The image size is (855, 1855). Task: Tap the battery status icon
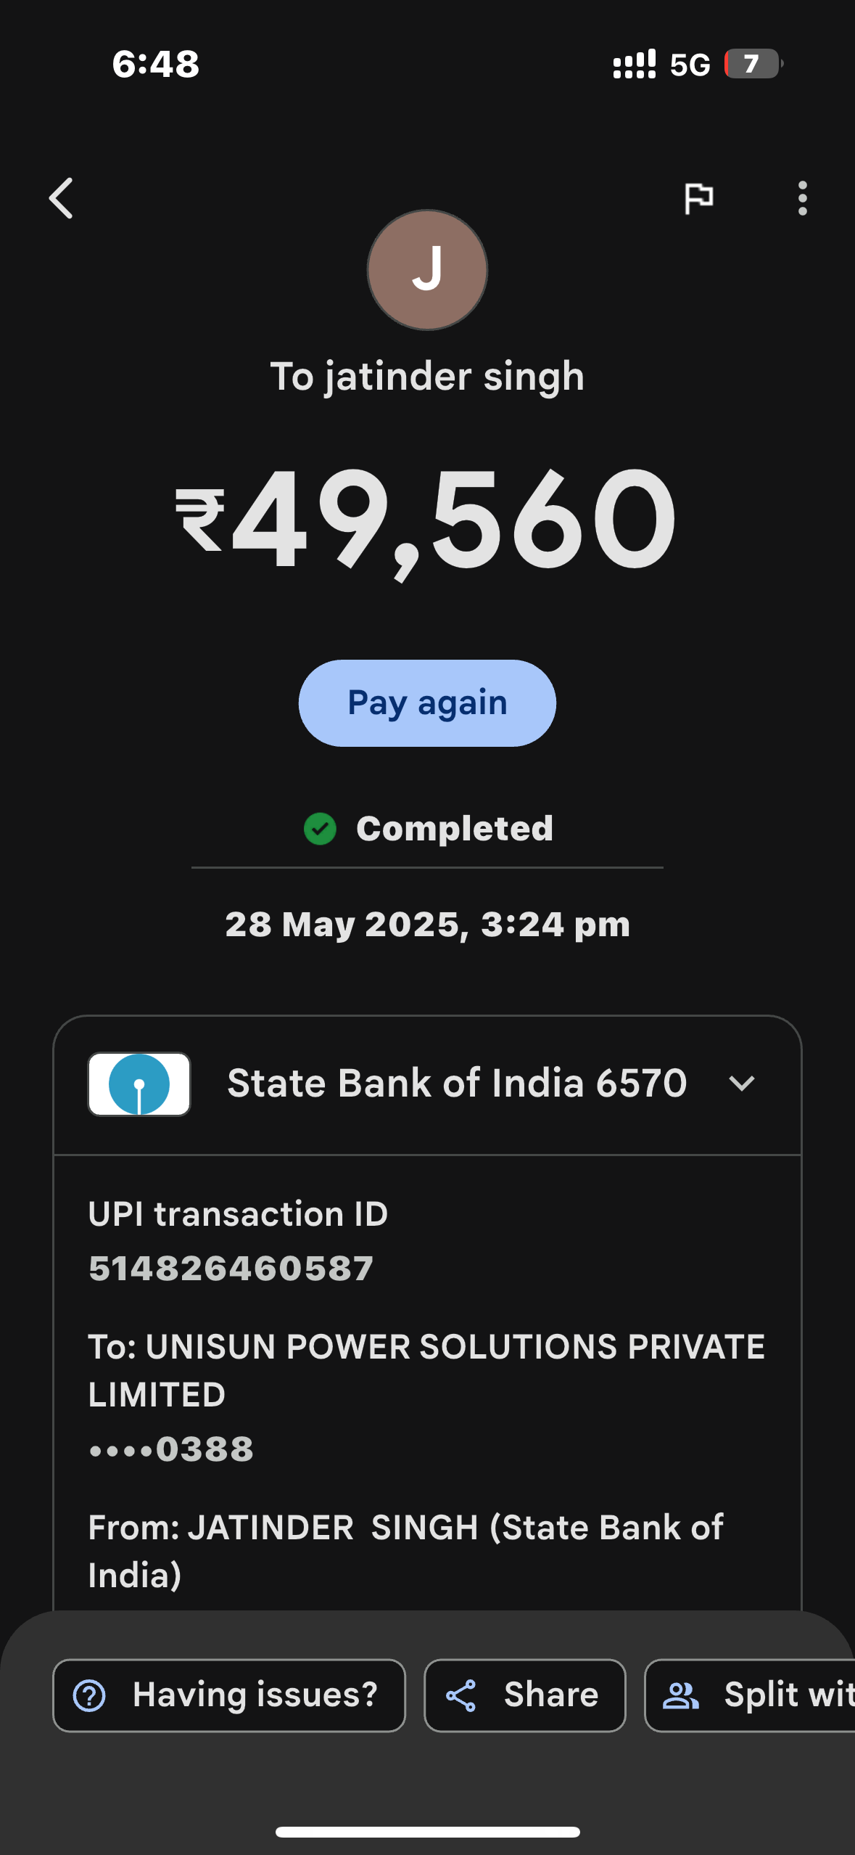(x=753, y=64)
